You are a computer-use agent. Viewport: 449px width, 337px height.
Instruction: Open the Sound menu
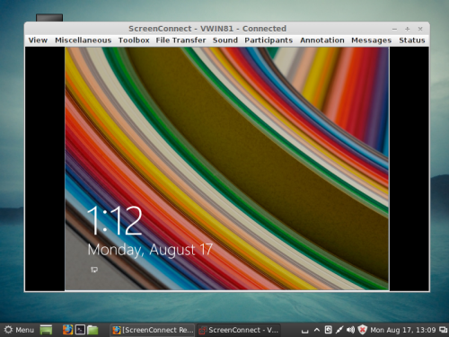[x=225, y=40]
